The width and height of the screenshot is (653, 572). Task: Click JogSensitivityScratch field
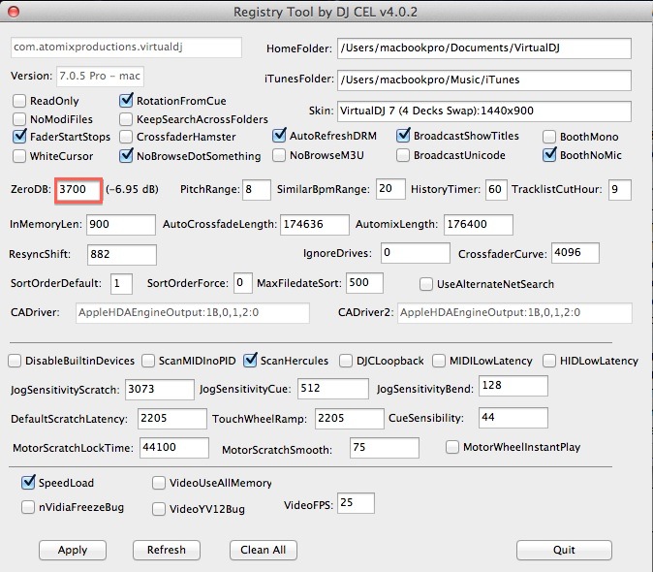coord(160,390)
